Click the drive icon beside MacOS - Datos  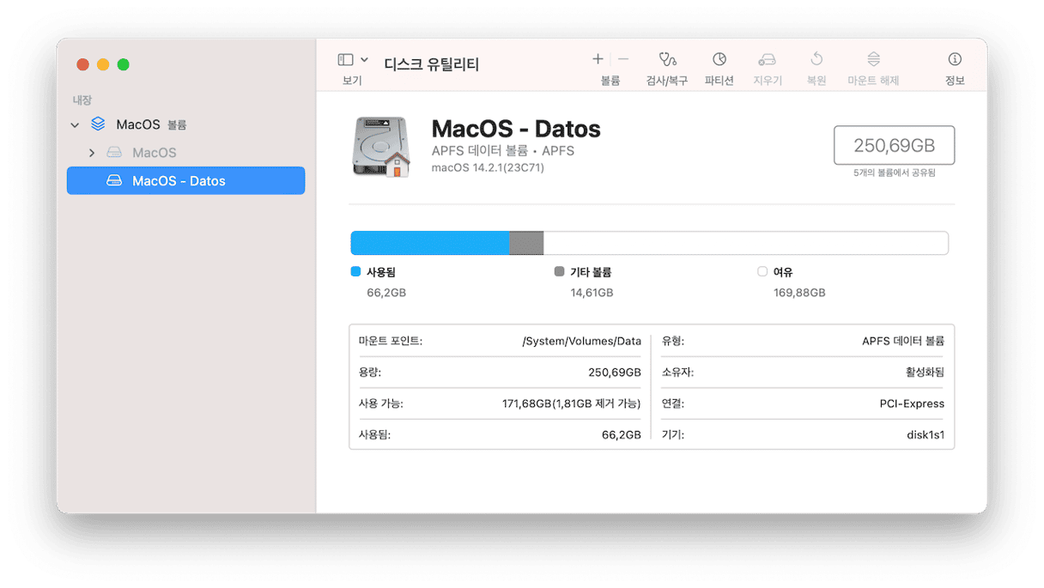point(114,181)
